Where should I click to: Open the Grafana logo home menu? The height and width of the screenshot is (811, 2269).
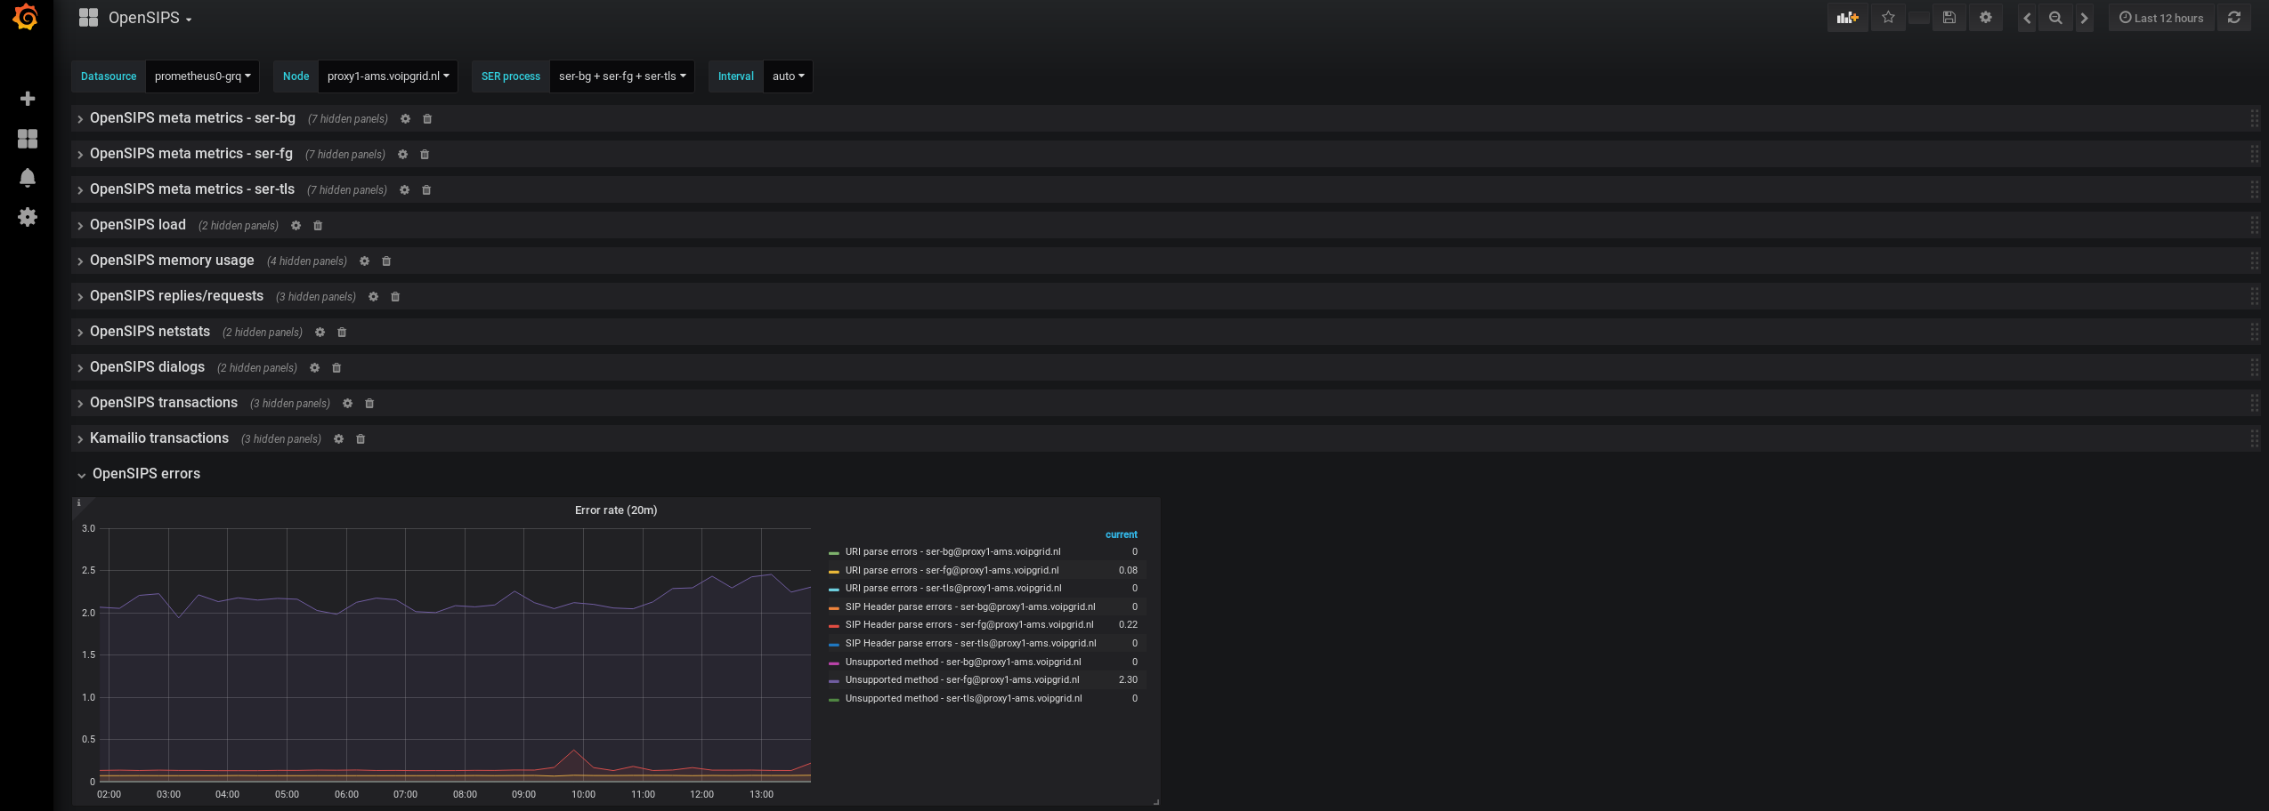(26, 17)
